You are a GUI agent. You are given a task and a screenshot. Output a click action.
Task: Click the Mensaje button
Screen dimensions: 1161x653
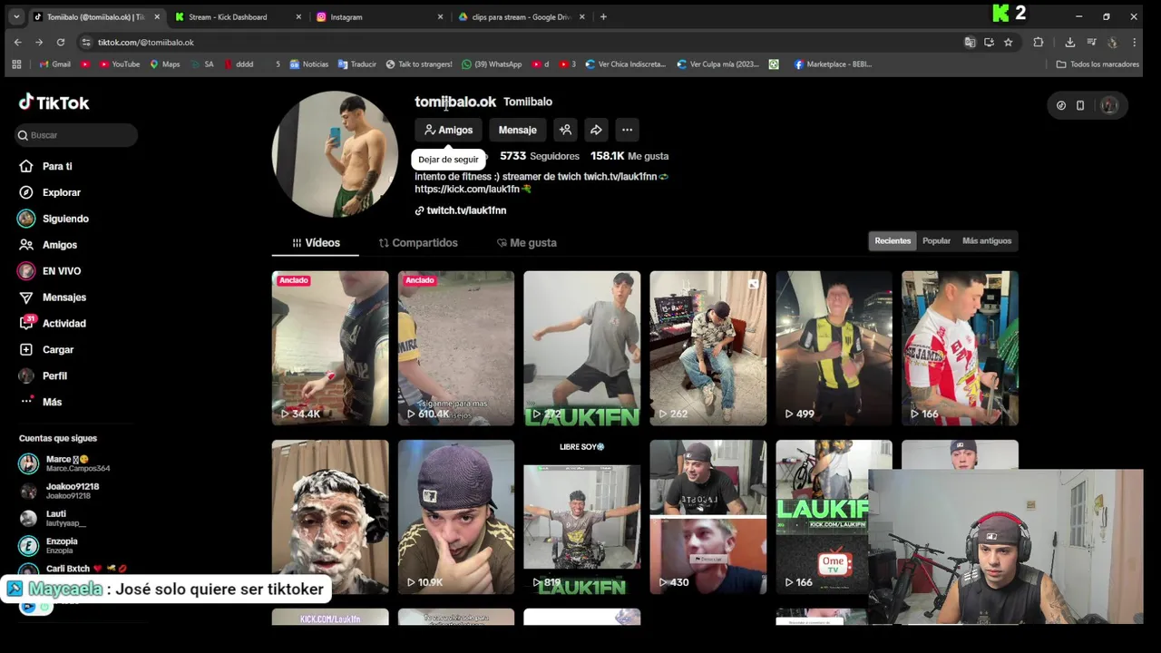(517, 130)
